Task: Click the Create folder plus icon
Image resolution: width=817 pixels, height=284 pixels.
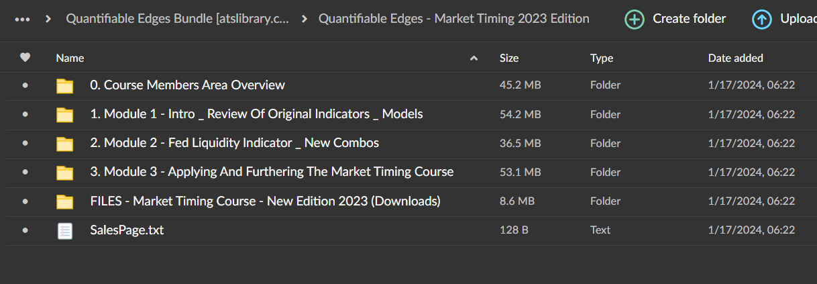Action: [x=634, y=19]
